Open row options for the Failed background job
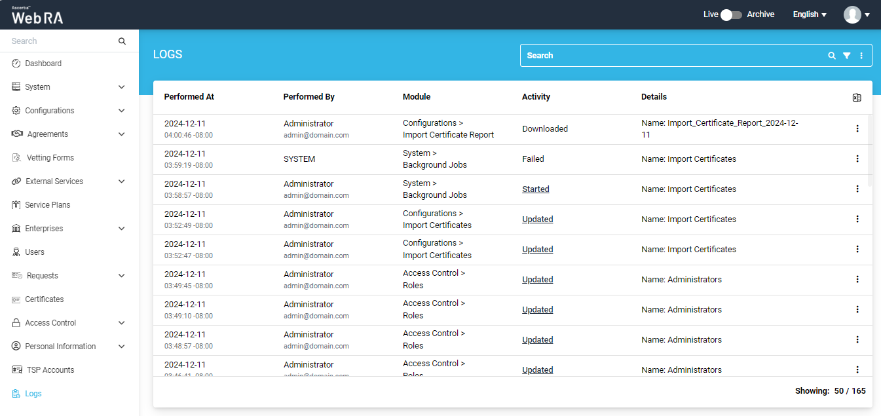This screenshot has height=416, width=881. pyautogui.click(x=857, y=159)
